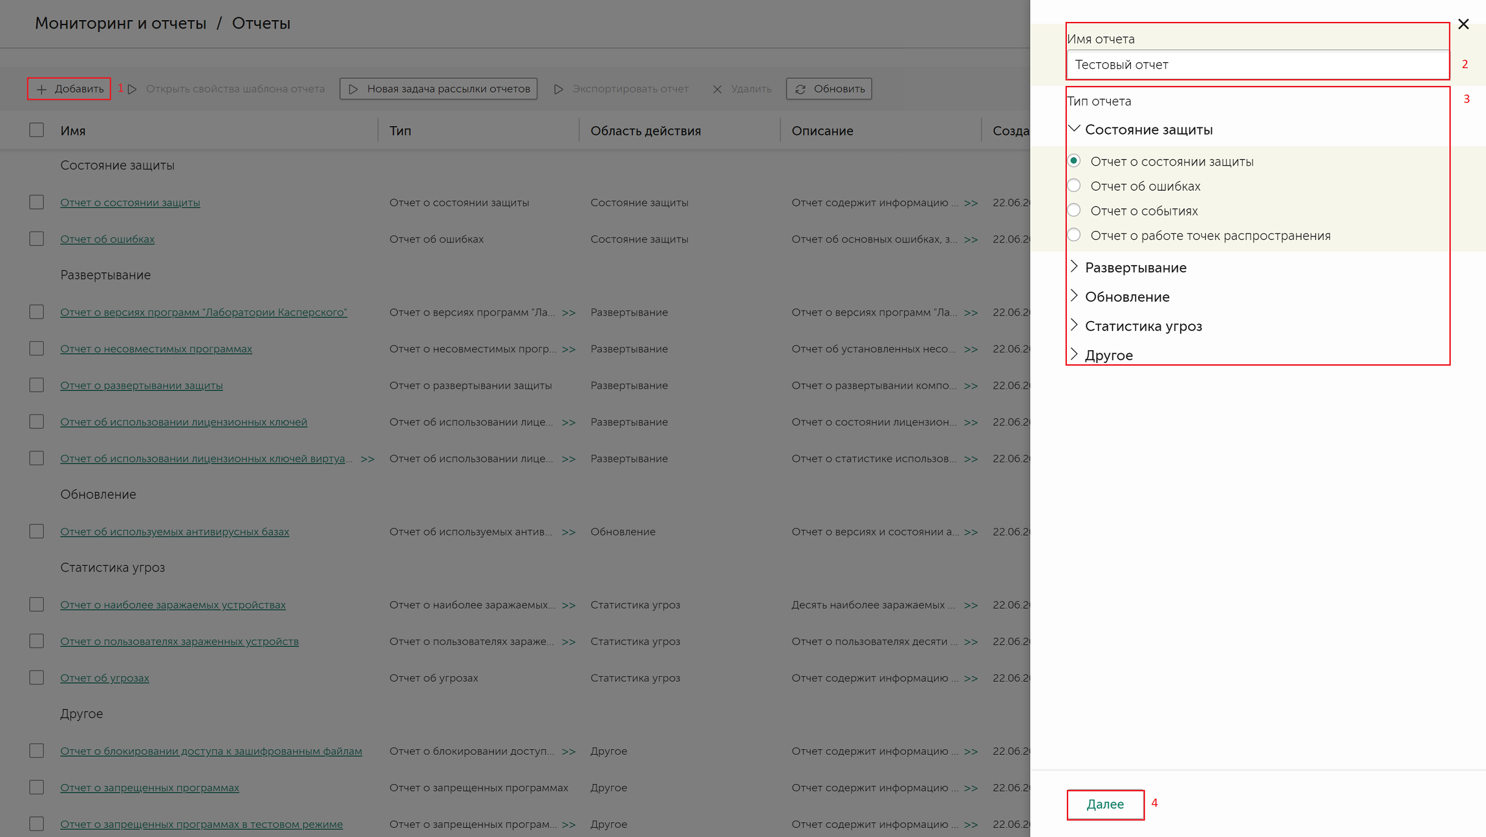This screenshot has width=1486, height=837.
Task: Toggle the select-all checkbox in table header
Action: (x=37, y=130)
